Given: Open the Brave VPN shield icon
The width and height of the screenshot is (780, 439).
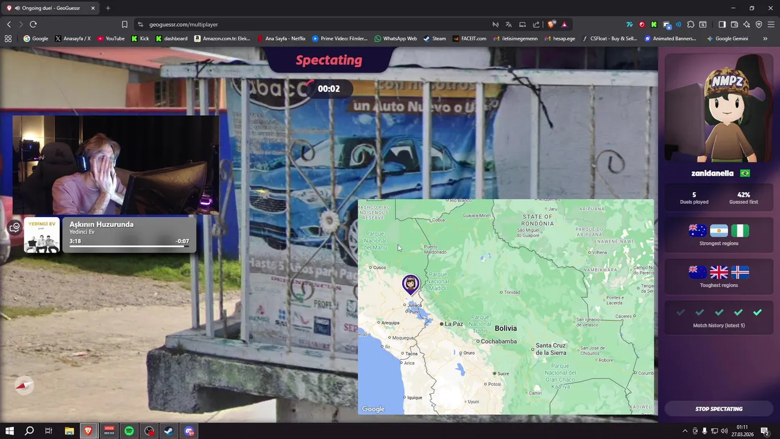Looking at the screenshot, I should [x=759, y=24].
